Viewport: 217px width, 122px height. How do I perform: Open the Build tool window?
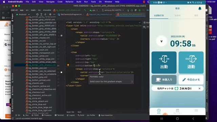pyautogui.click(x=81, y=115)
